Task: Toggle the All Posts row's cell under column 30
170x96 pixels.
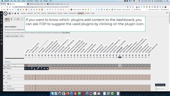Action: click(x=120, y=86)
